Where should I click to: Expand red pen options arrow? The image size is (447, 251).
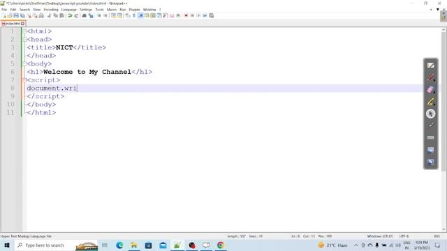[x=434, y=81]
